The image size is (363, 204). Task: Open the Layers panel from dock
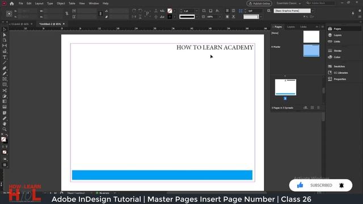[x=335, y=35]
